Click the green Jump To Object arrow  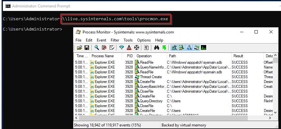click(x=164, y=48)
